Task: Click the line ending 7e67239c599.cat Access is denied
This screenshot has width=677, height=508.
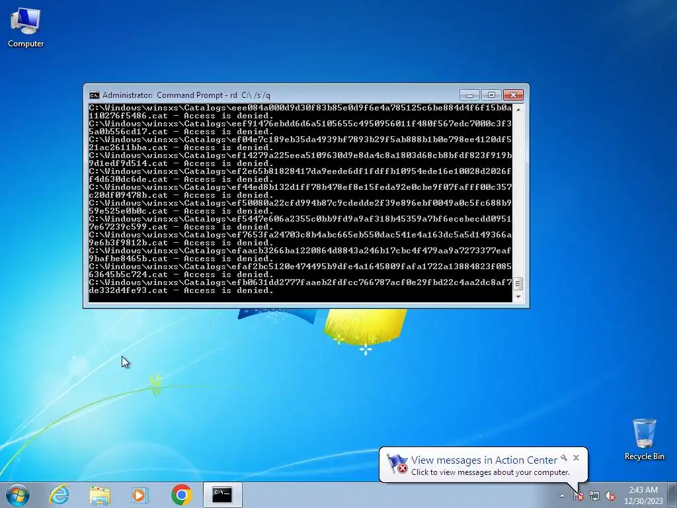Action: click(181, 227)
